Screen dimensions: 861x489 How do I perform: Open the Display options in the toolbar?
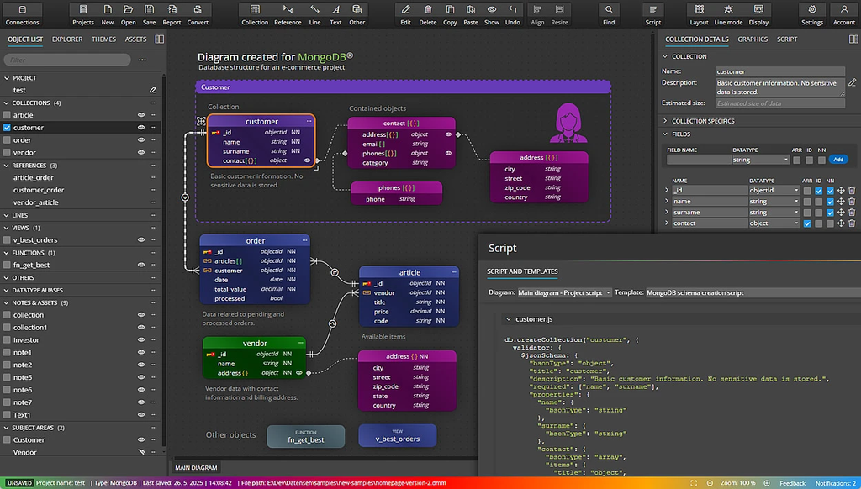pyautogui.click(x=759, y=14)
